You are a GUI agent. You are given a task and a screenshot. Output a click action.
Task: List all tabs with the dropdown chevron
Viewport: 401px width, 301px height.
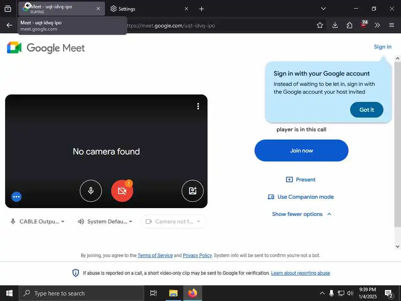pyautogui.click(x=323, y=9)
